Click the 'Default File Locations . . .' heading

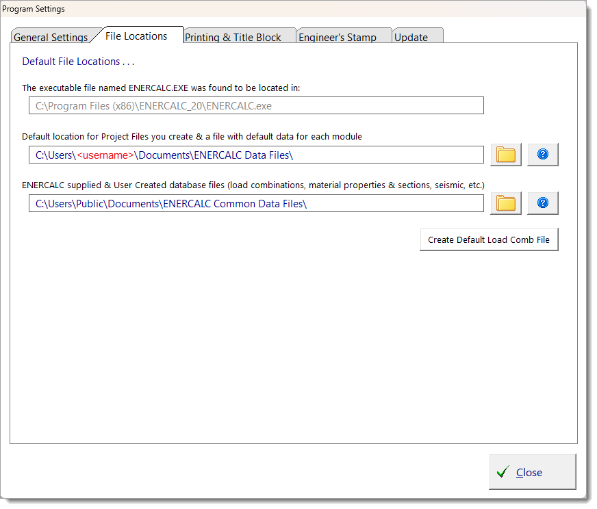pos(79,62)
